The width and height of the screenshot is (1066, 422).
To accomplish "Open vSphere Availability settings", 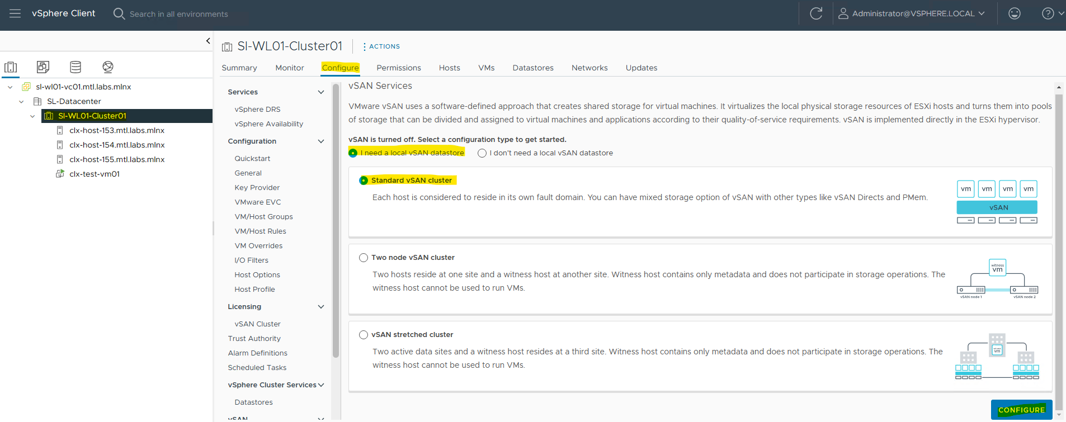I will point(269,124).
